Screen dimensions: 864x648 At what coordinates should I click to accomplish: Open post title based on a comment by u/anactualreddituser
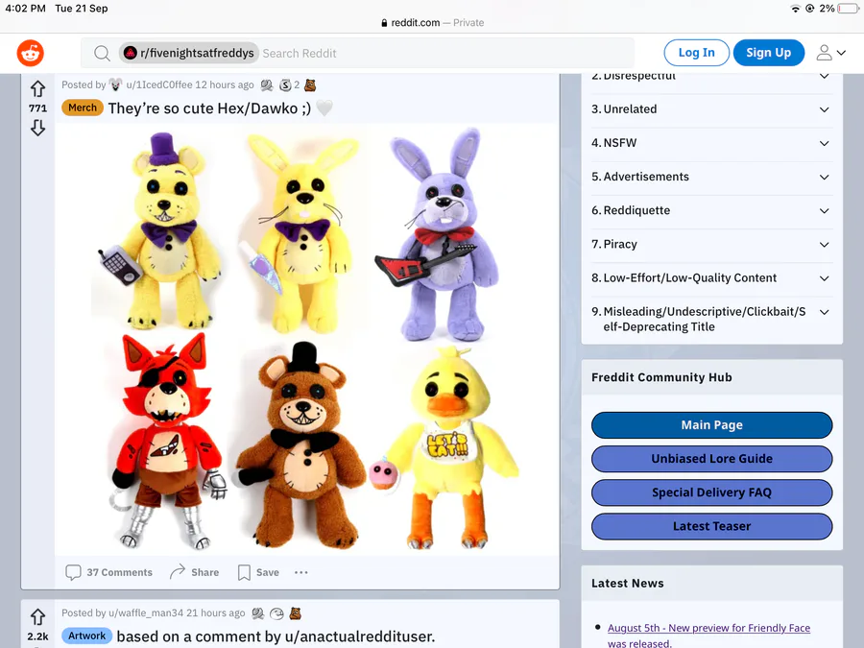click(276, 636)
